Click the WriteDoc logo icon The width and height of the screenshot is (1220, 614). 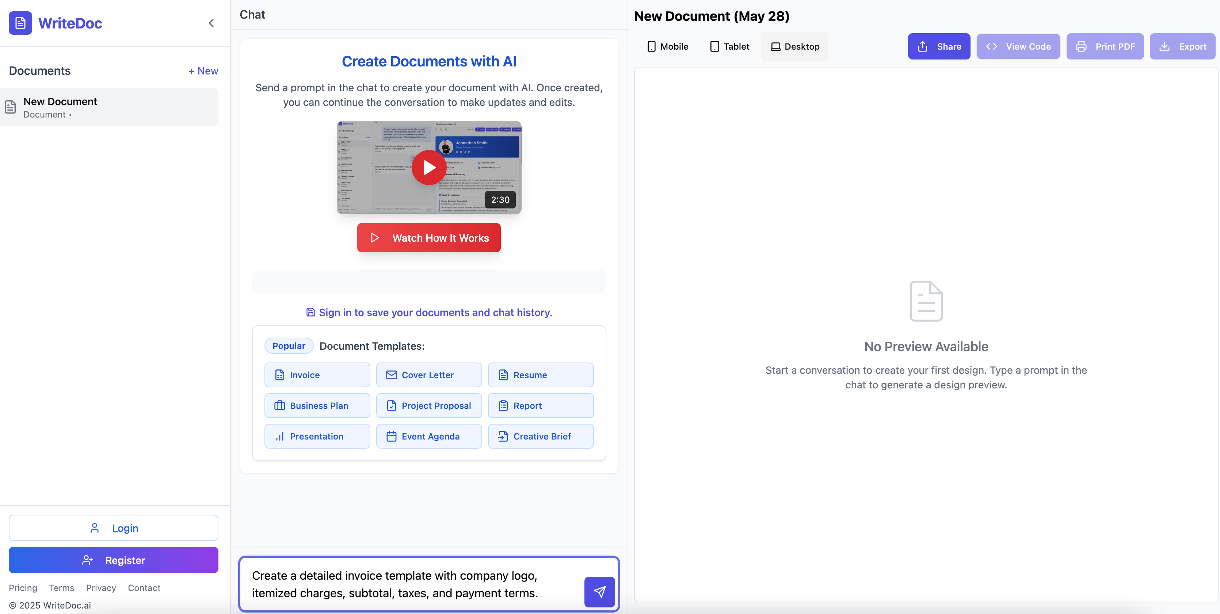(x=20, y=23)
